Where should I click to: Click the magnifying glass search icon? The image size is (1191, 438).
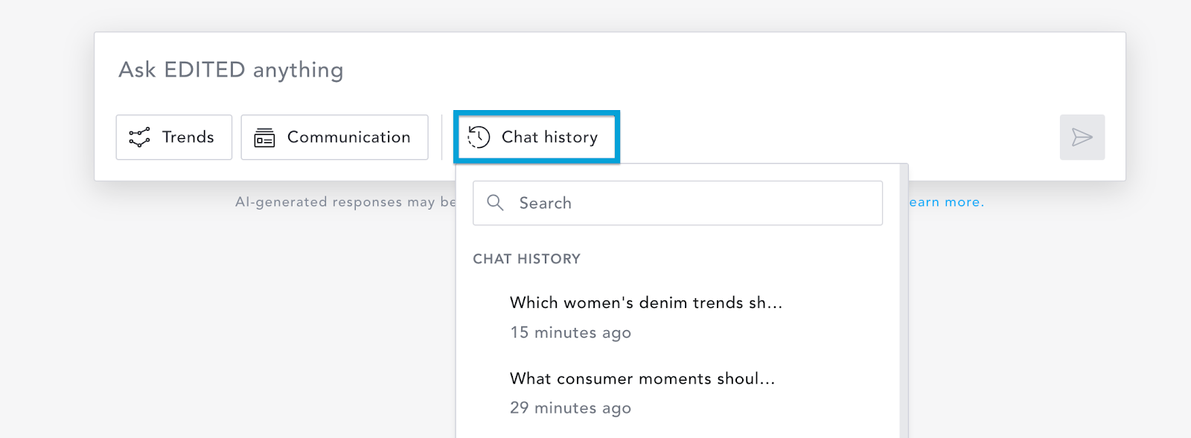tap(495, 202)
